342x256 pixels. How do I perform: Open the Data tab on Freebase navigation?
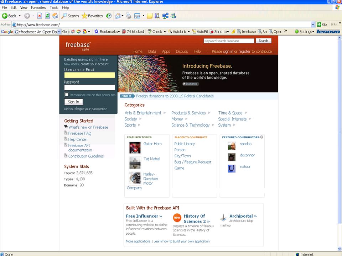pos(152,51)
